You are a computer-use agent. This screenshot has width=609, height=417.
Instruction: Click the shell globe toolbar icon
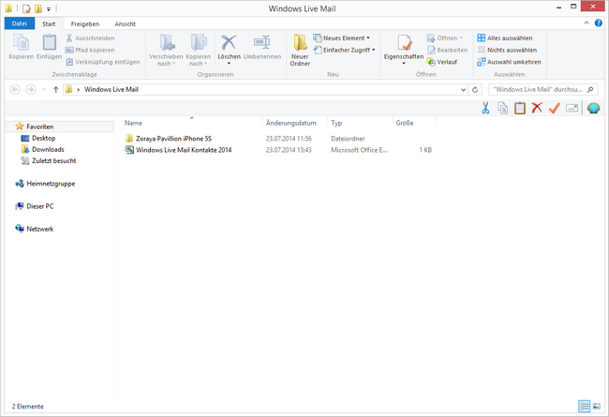coord(593,108)
